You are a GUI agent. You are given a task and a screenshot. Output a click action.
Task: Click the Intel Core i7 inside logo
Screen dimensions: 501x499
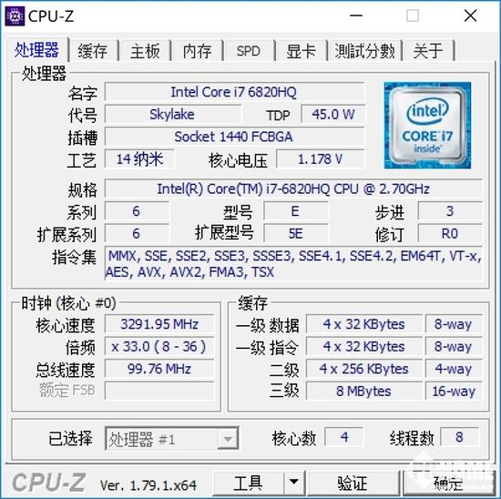427,126
